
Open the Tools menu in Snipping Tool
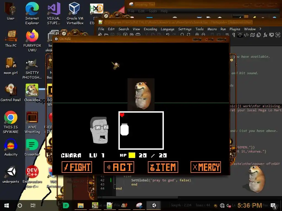[153, 11]
